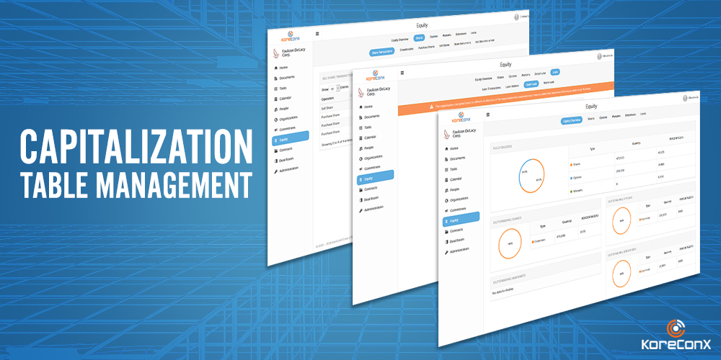721x360 pixels.
Task: Open Documents in the back window sidebar
Action: [x=286, y=78]
